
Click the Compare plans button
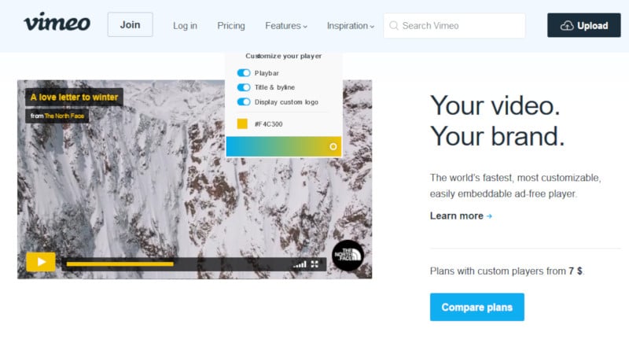point(477,308)
